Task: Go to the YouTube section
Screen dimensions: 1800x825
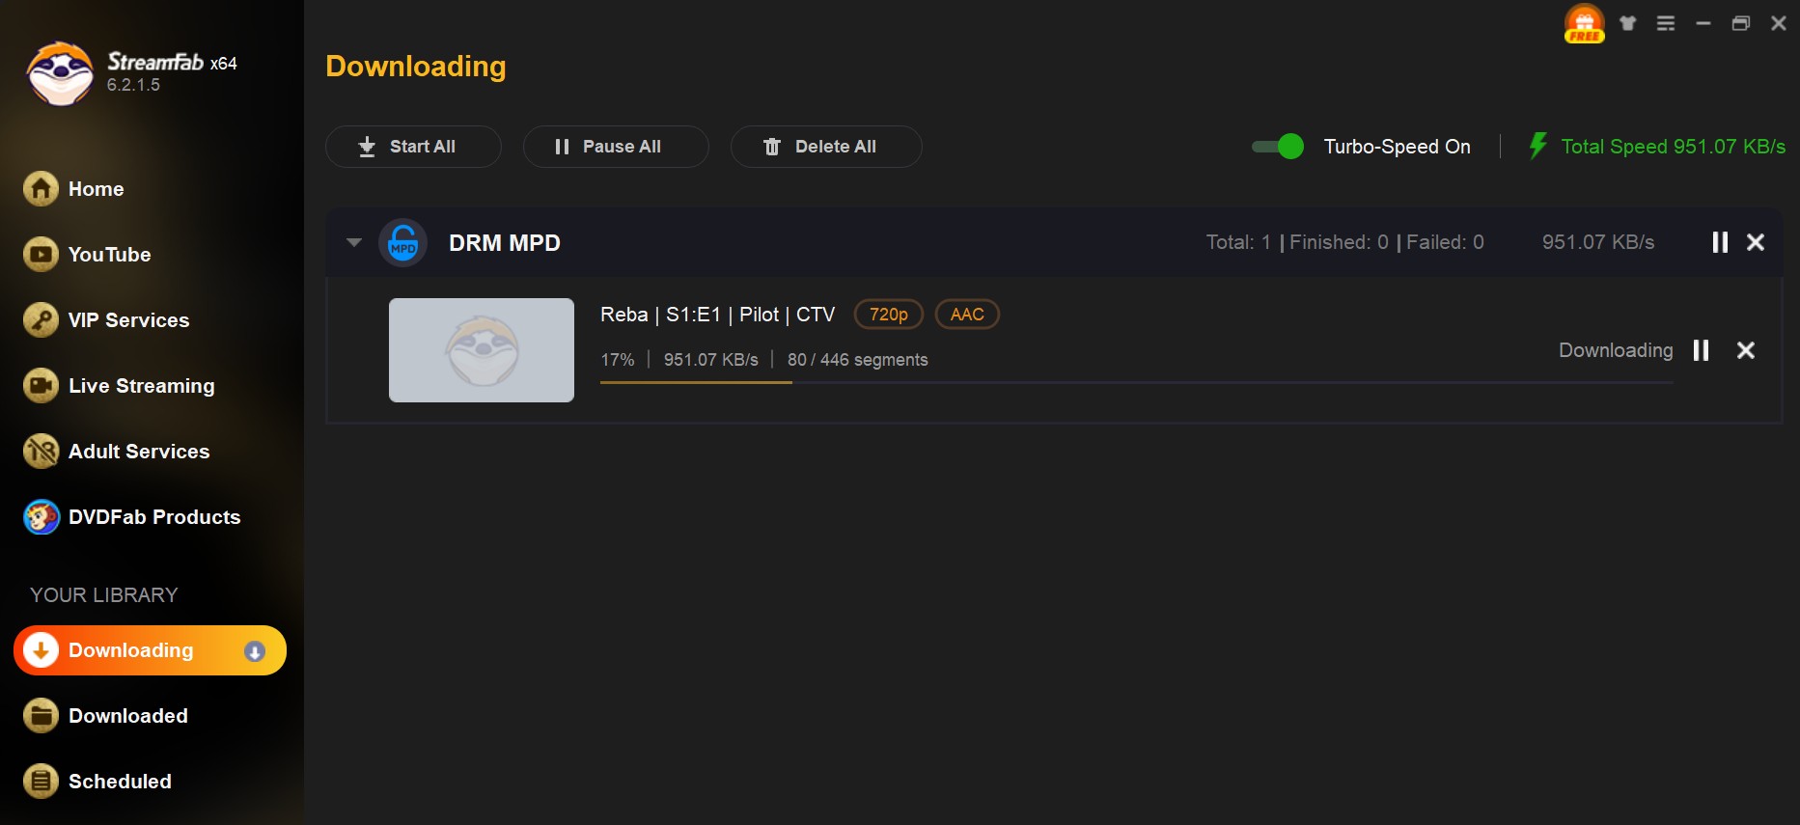Action: pyautogui.click(x=109, y=255)
